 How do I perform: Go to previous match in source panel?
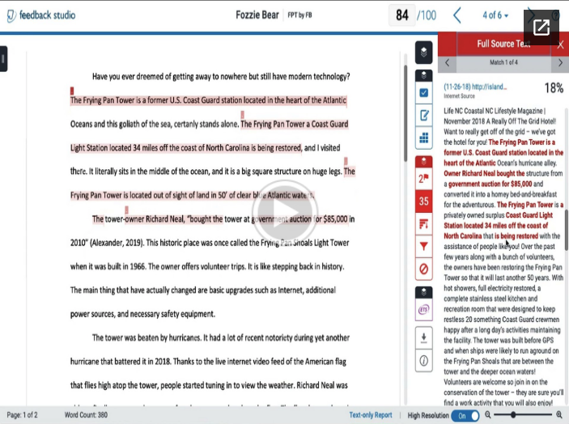(x=447, y=62)
